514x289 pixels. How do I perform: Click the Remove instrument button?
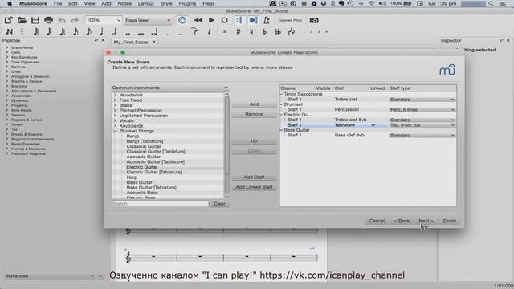tap(254, 114)
